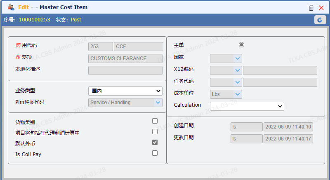Click the 创建日期 timestamp 2022-06-09 11:40:10
Viewport: 330px width, 180px height.
288,127
